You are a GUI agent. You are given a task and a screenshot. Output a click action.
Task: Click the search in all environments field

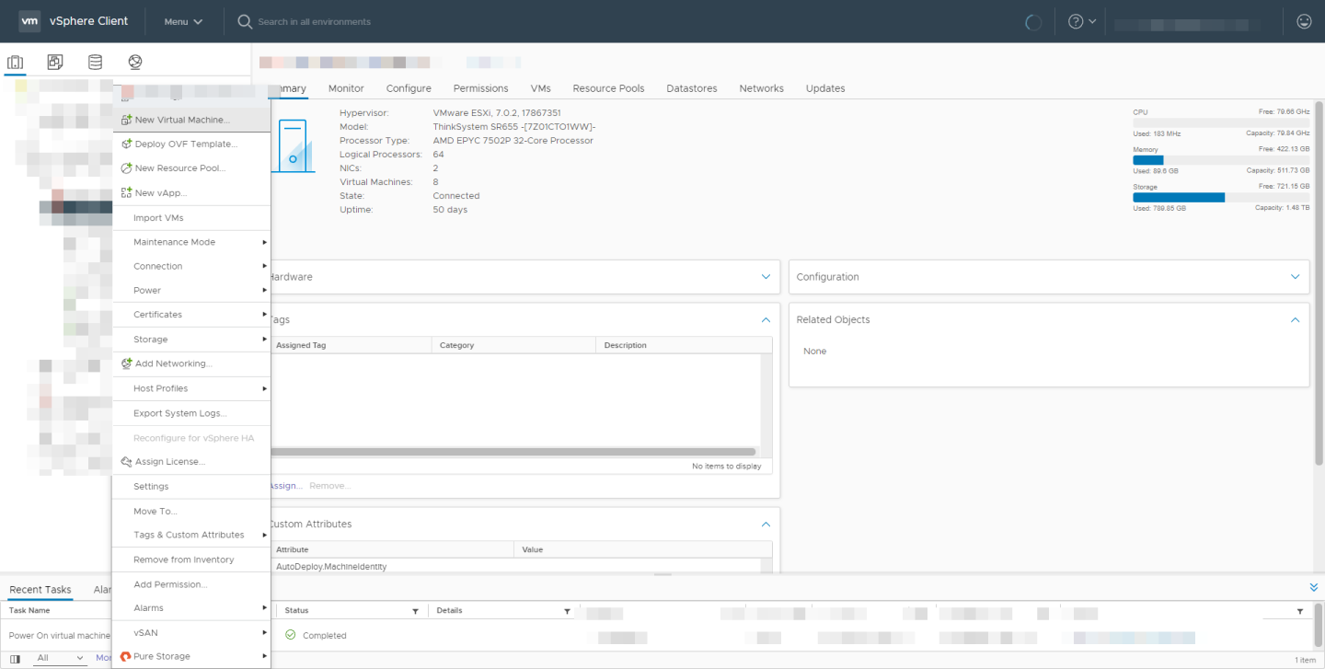tap(315, 21)
